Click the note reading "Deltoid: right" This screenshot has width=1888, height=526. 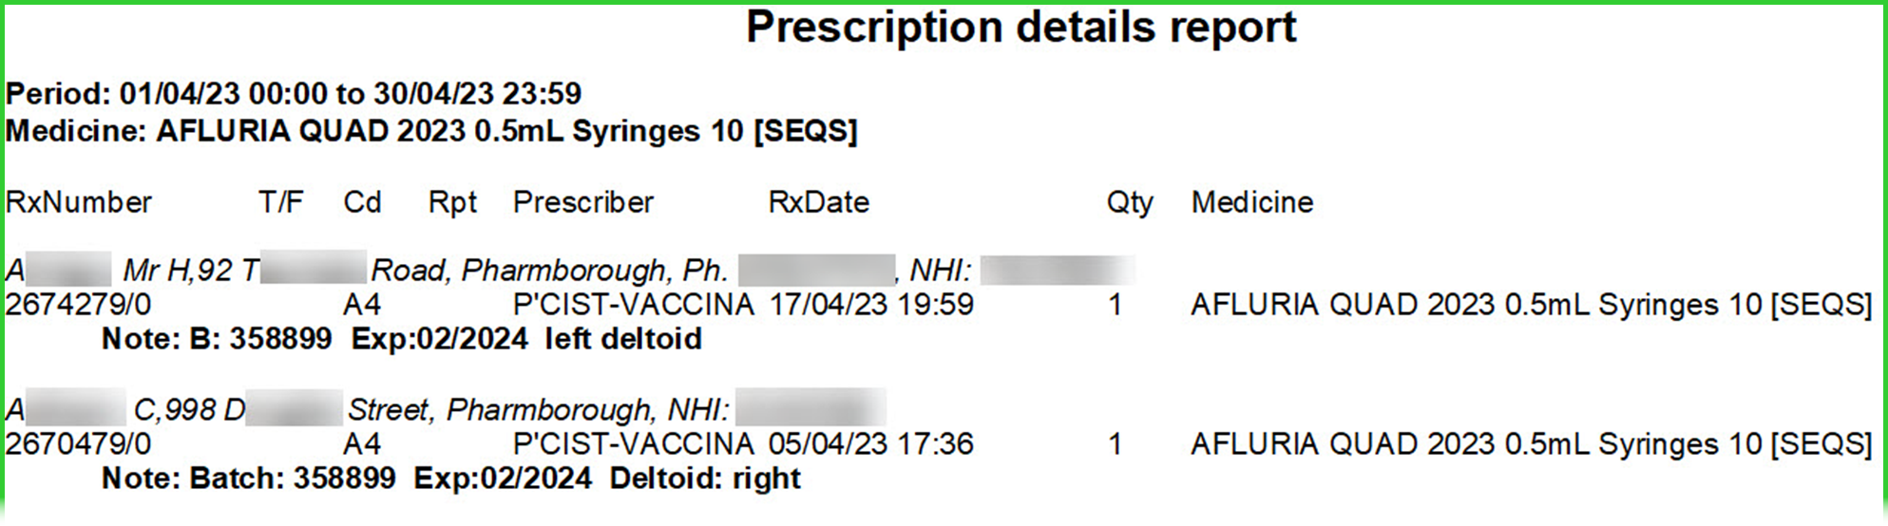(x=450, y=479)
